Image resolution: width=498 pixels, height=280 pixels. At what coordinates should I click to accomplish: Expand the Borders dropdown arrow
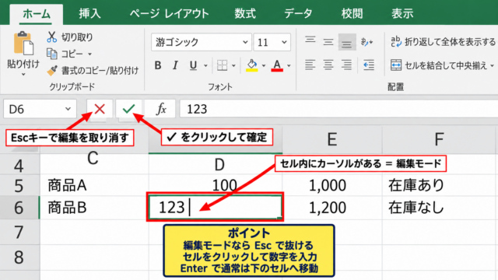pyautogui.click(x=233, y=65)
